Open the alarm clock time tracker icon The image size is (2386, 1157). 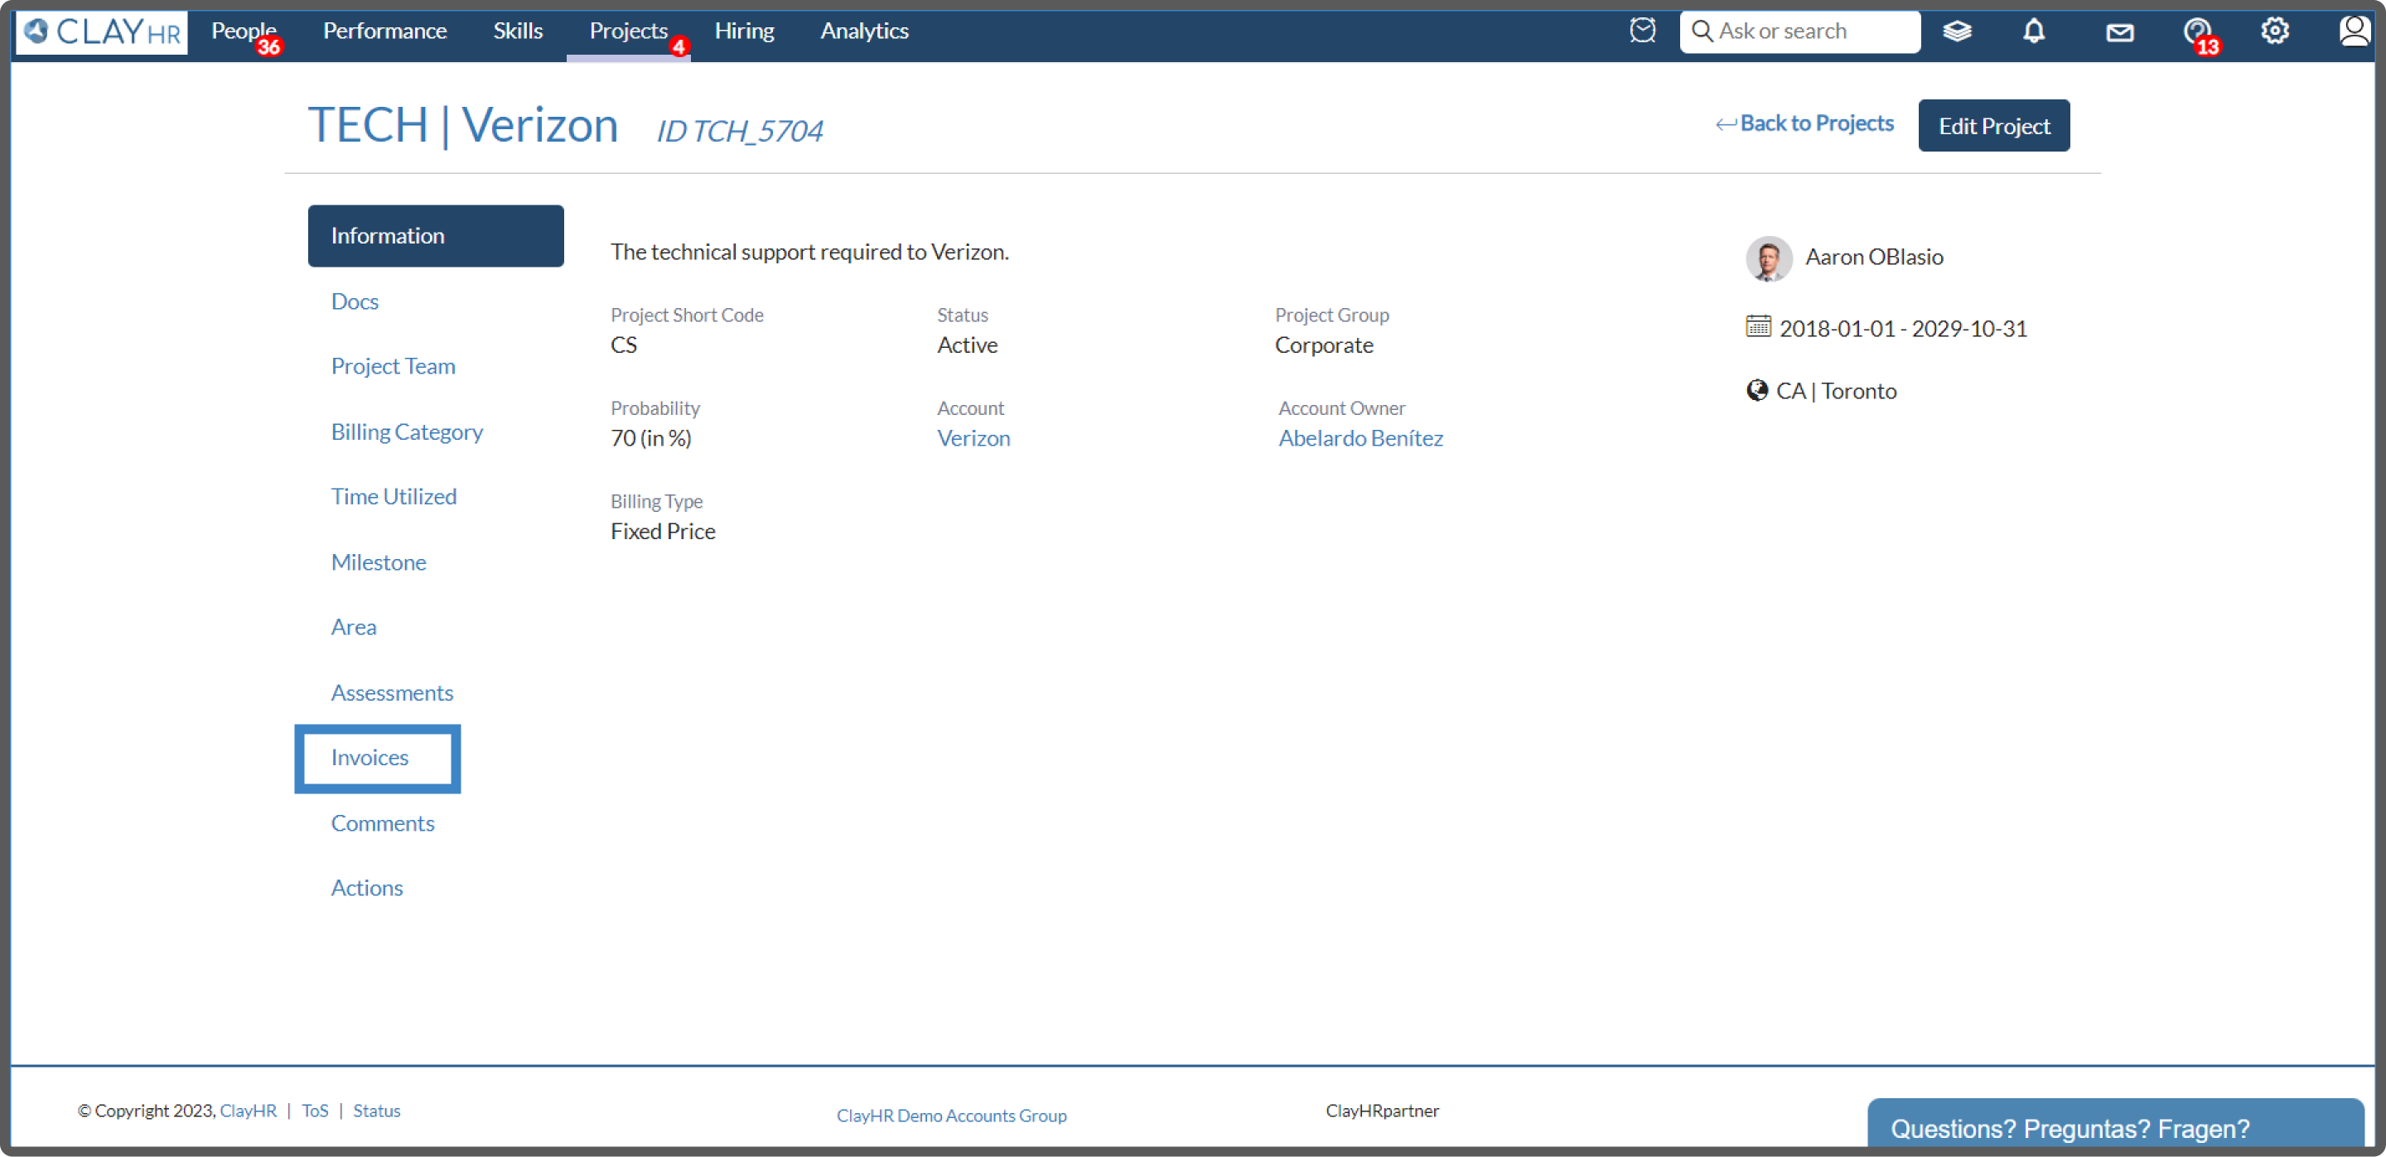click(1642, 31)
